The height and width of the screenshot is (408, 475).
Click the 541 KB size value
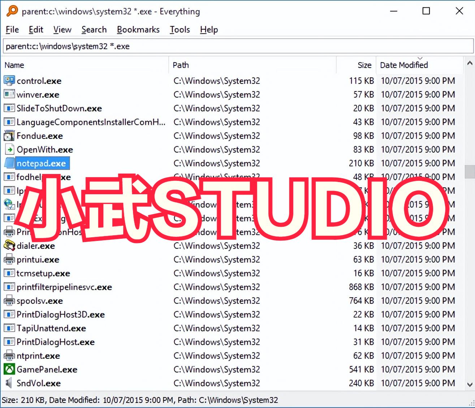pos(361,370)
